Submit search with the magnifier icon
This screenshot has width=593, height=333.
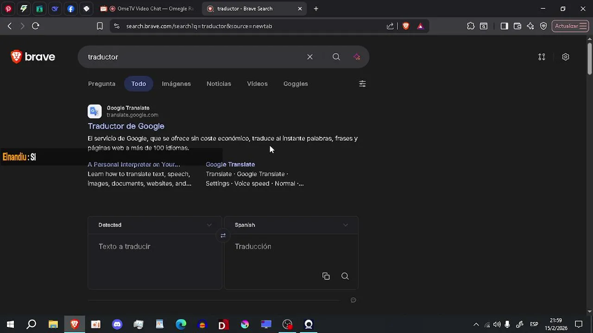336,57
